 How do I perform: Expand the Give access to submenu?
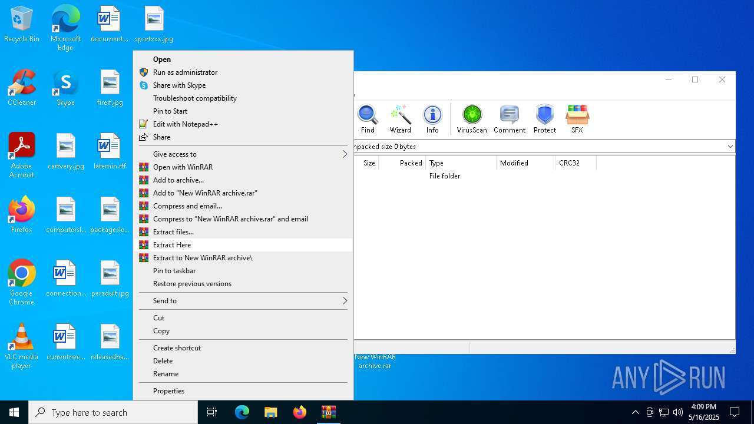click(x=243, y=154)
